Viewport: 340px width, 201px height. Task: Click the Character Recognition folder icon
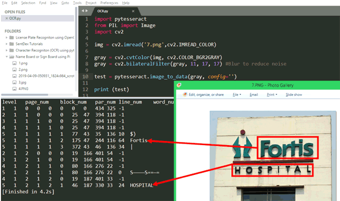pos(12,51)
